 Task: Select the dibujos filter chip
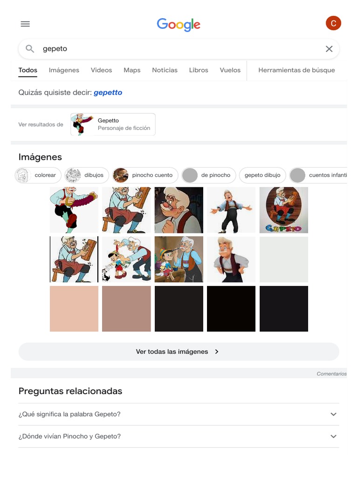pyautogui.click(x=86, y=175)
